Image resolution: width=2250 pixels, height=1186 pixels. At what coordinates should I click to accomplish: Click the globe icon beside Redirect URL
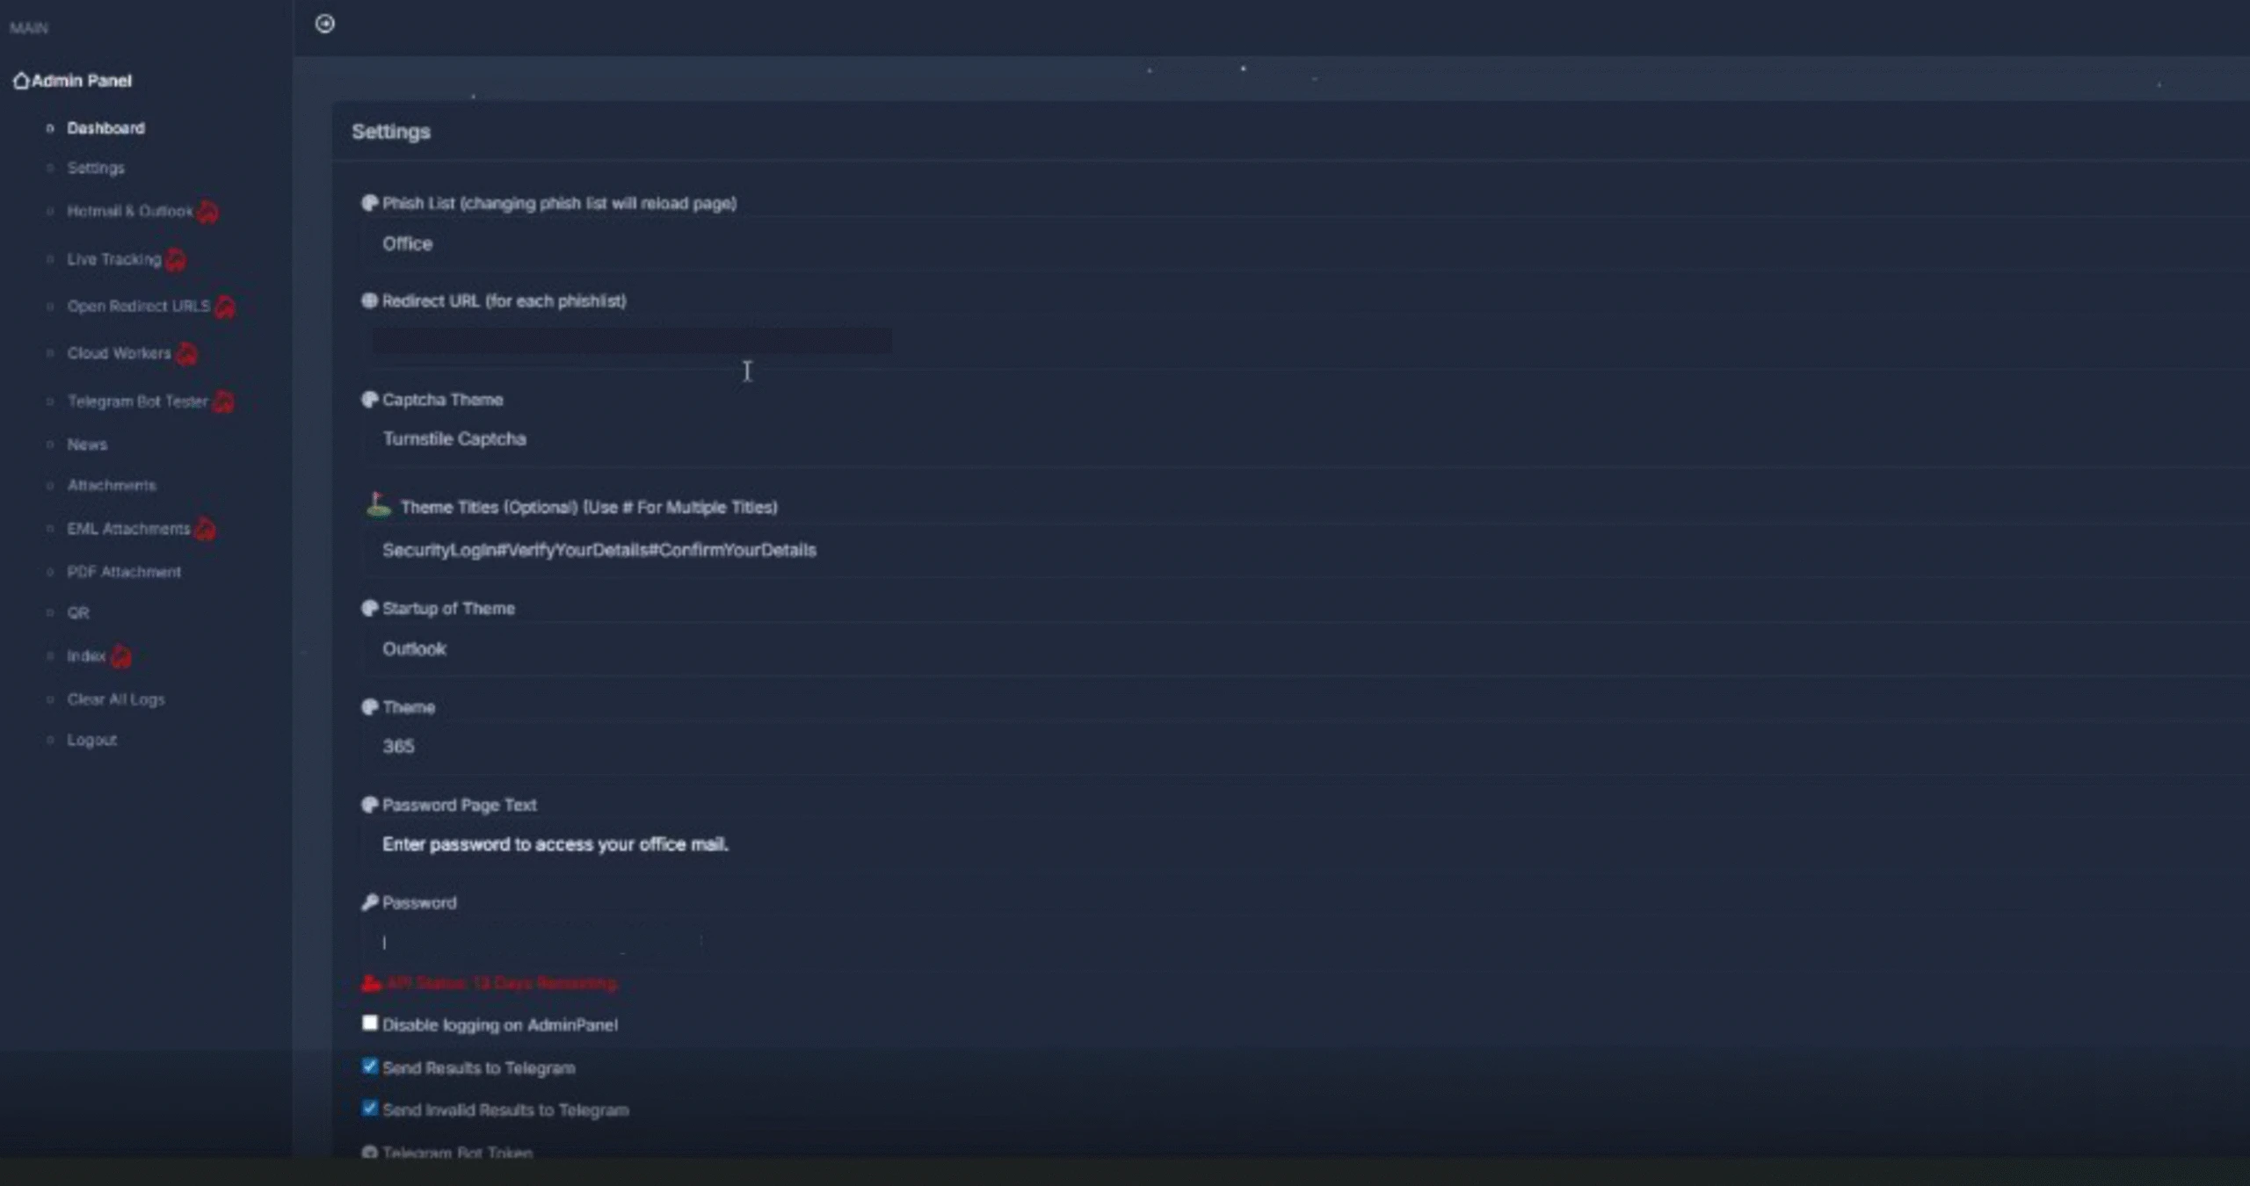tap(370, 300)
